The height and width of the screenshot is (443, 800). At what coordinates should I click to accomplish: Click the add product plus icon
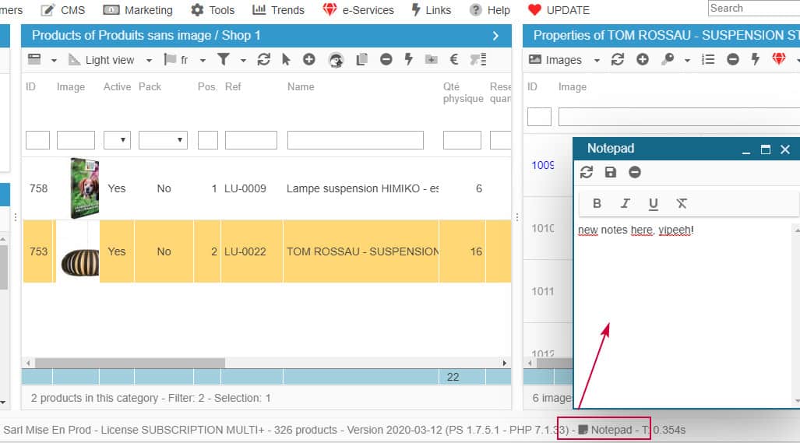click(309, 59)
